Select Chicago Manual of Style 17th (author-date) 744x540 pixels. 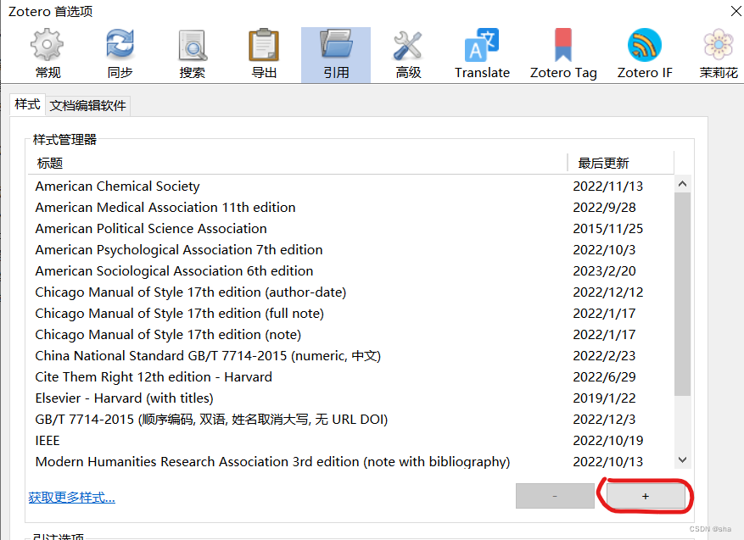pyautogui.click(x=351, y=292)
